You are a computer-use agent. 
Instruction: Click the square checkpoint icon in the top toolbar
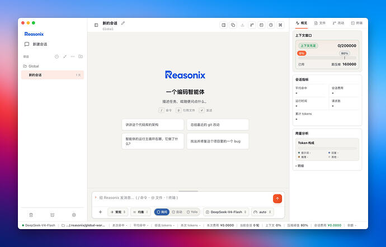tap(261, 25)
